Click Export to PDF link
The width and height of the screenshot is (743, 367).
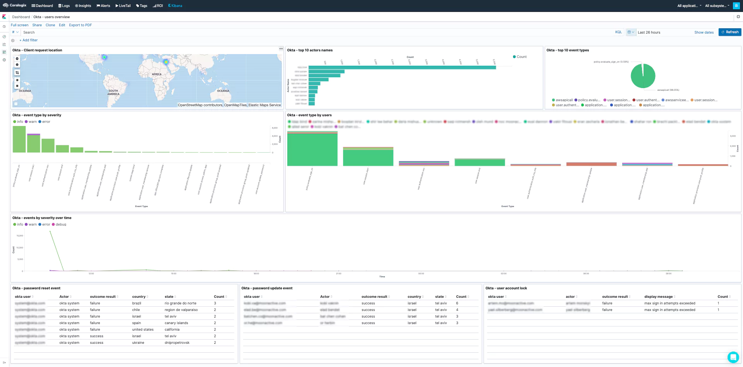tap(81, 25)
